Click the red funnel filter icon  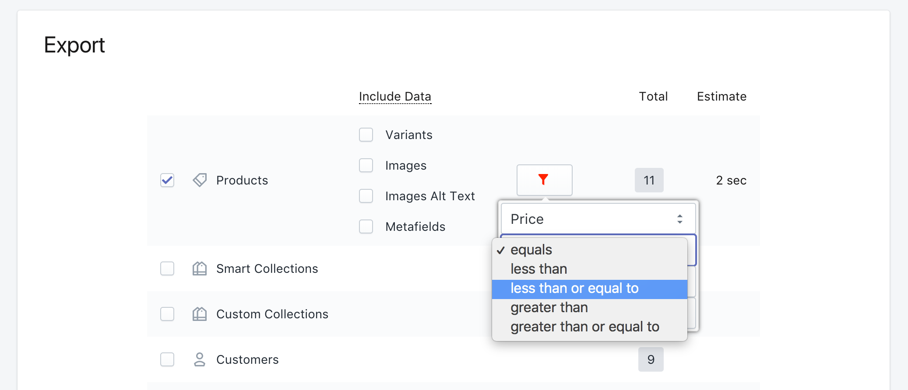[x=544, y=180]
